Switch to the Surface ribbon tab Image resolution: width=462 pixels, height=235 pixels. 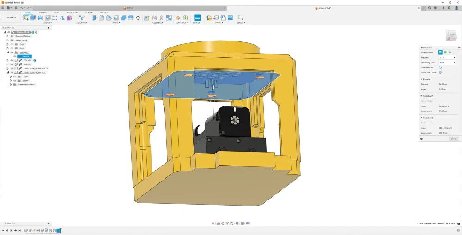pyautogui.click(x=42, y=12)
